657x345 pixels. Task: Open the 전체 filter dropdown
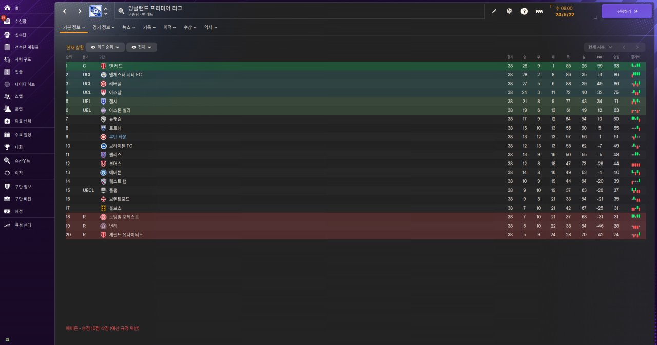tap(142, 47)
